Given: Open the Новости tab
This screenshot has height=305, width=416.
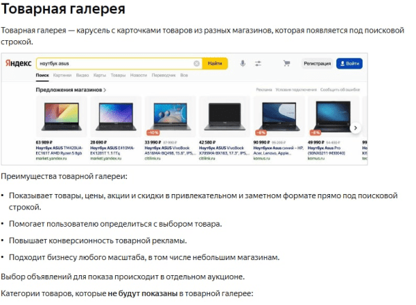Looking at the screenshot, I should [139, 76].
